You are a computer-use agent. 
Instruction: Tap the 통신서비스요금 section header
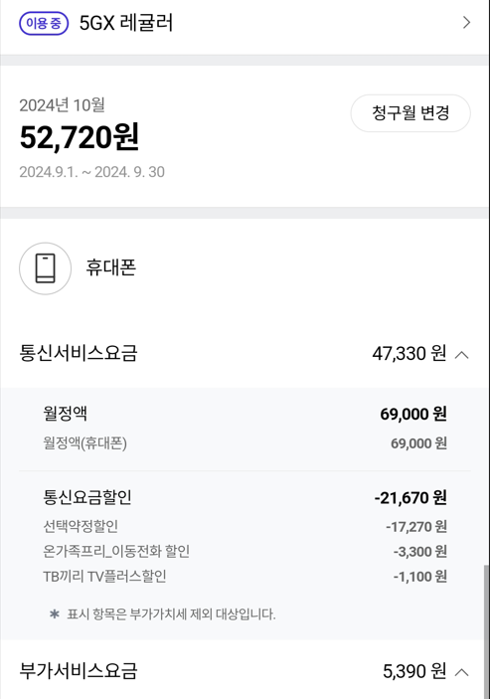[245, 354]
